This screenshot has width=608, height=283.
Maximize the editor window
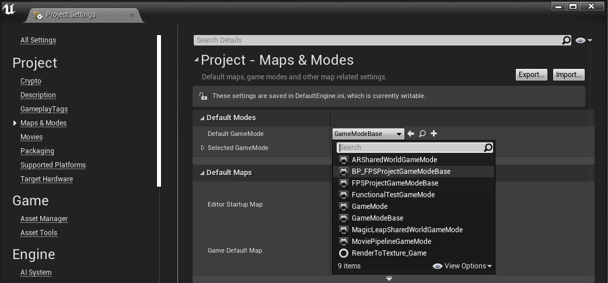pyautogui.click(x=573, y=6)
